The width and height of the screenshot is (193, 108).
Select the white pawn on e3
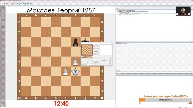65,72
